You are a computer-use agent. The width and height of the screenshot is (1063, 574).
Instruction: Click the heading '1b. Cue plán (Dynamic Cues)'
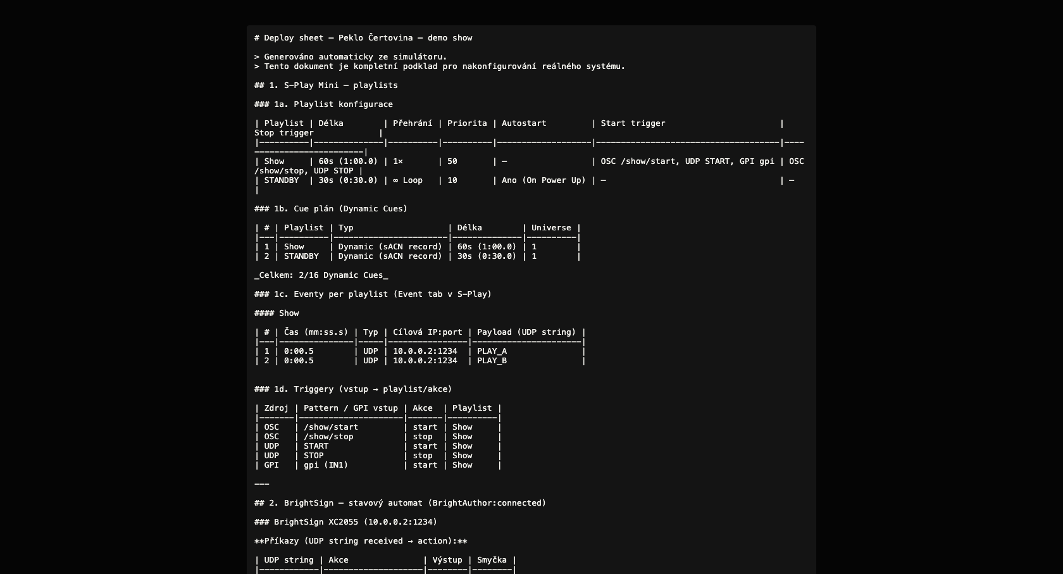coord(331,209)
